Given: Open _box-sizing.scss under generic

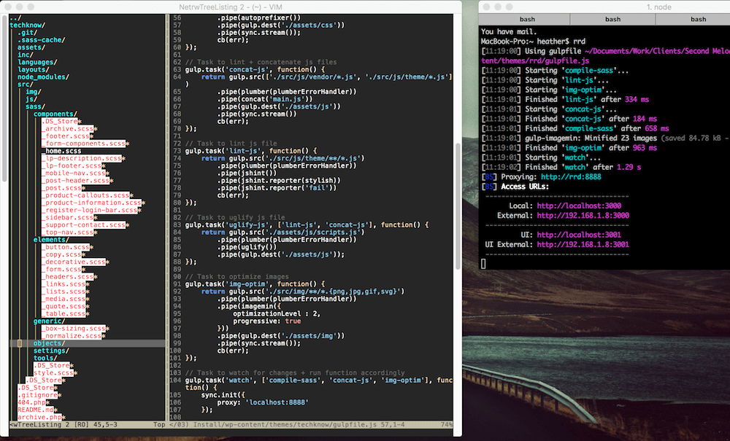Looking at the screenshot, I should click(74, 329).
